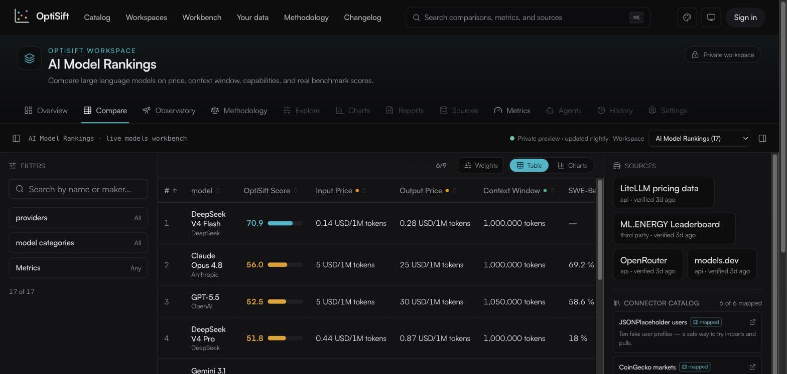Open the Agents tab
The image size is (787, 374).
(564, 110)
